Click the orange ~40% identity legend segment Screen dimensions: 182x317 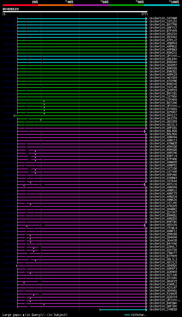[56, 5]
